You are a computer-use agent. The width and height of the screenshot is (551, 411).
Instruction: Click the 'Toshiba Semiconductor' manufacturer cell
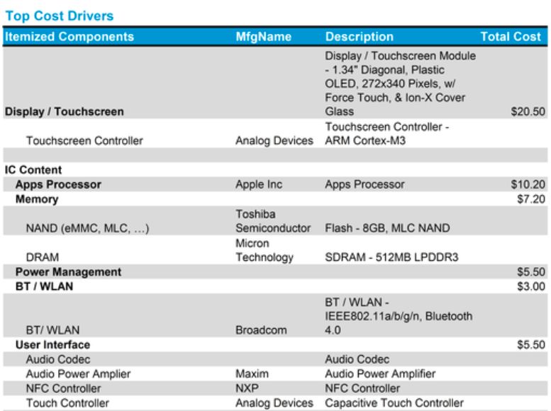pyautogui.click(x=273, y=221)
